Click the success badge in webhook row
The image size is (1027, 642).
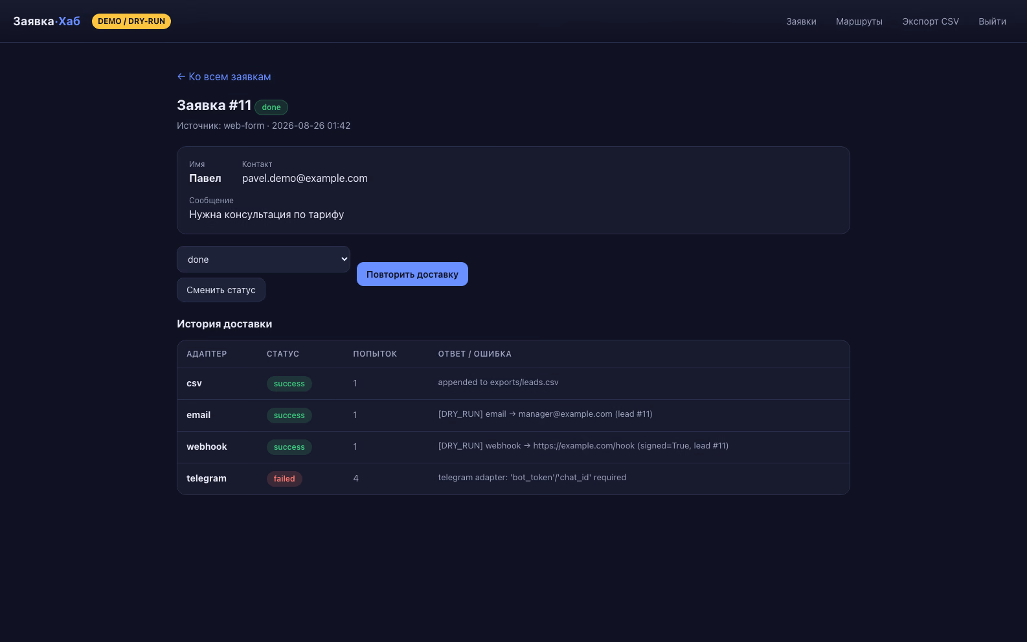[x=289, y=447]
